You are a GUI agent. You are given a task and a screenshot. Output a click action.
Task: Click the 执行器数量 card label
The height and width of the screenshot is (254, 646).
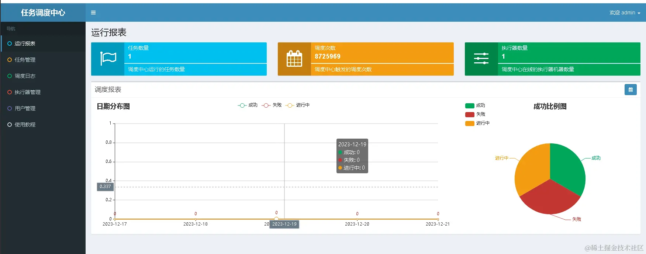[515, 48]
